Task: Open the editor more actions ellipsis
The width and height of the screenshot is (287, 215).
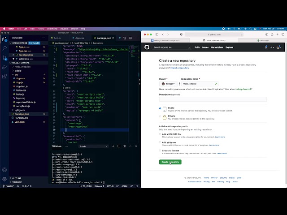Action: (136, 38)
